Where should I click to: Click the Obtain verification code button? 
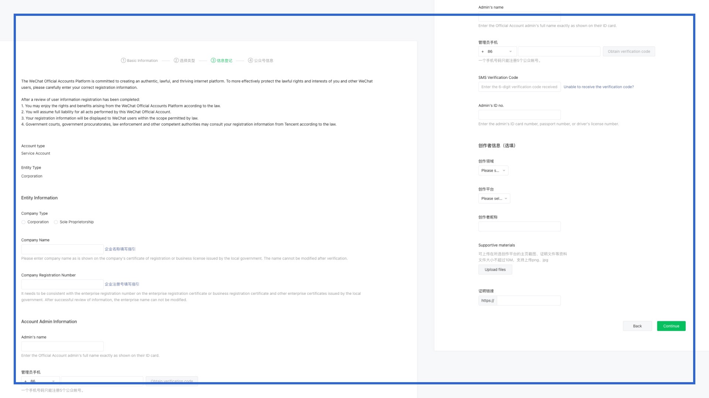pos(628,51)
